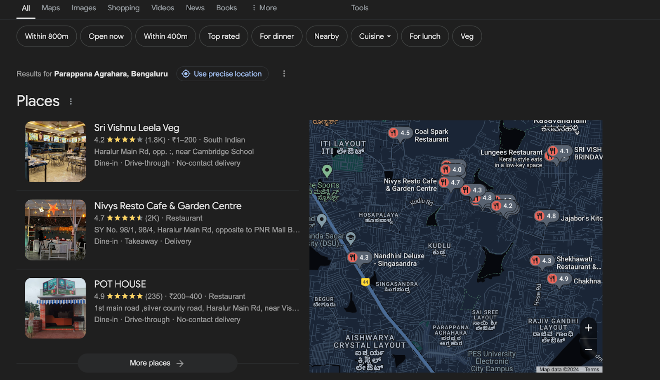Enable the Top rated filter
Screen dimensions: 660x380
click(x=224, y=36)
